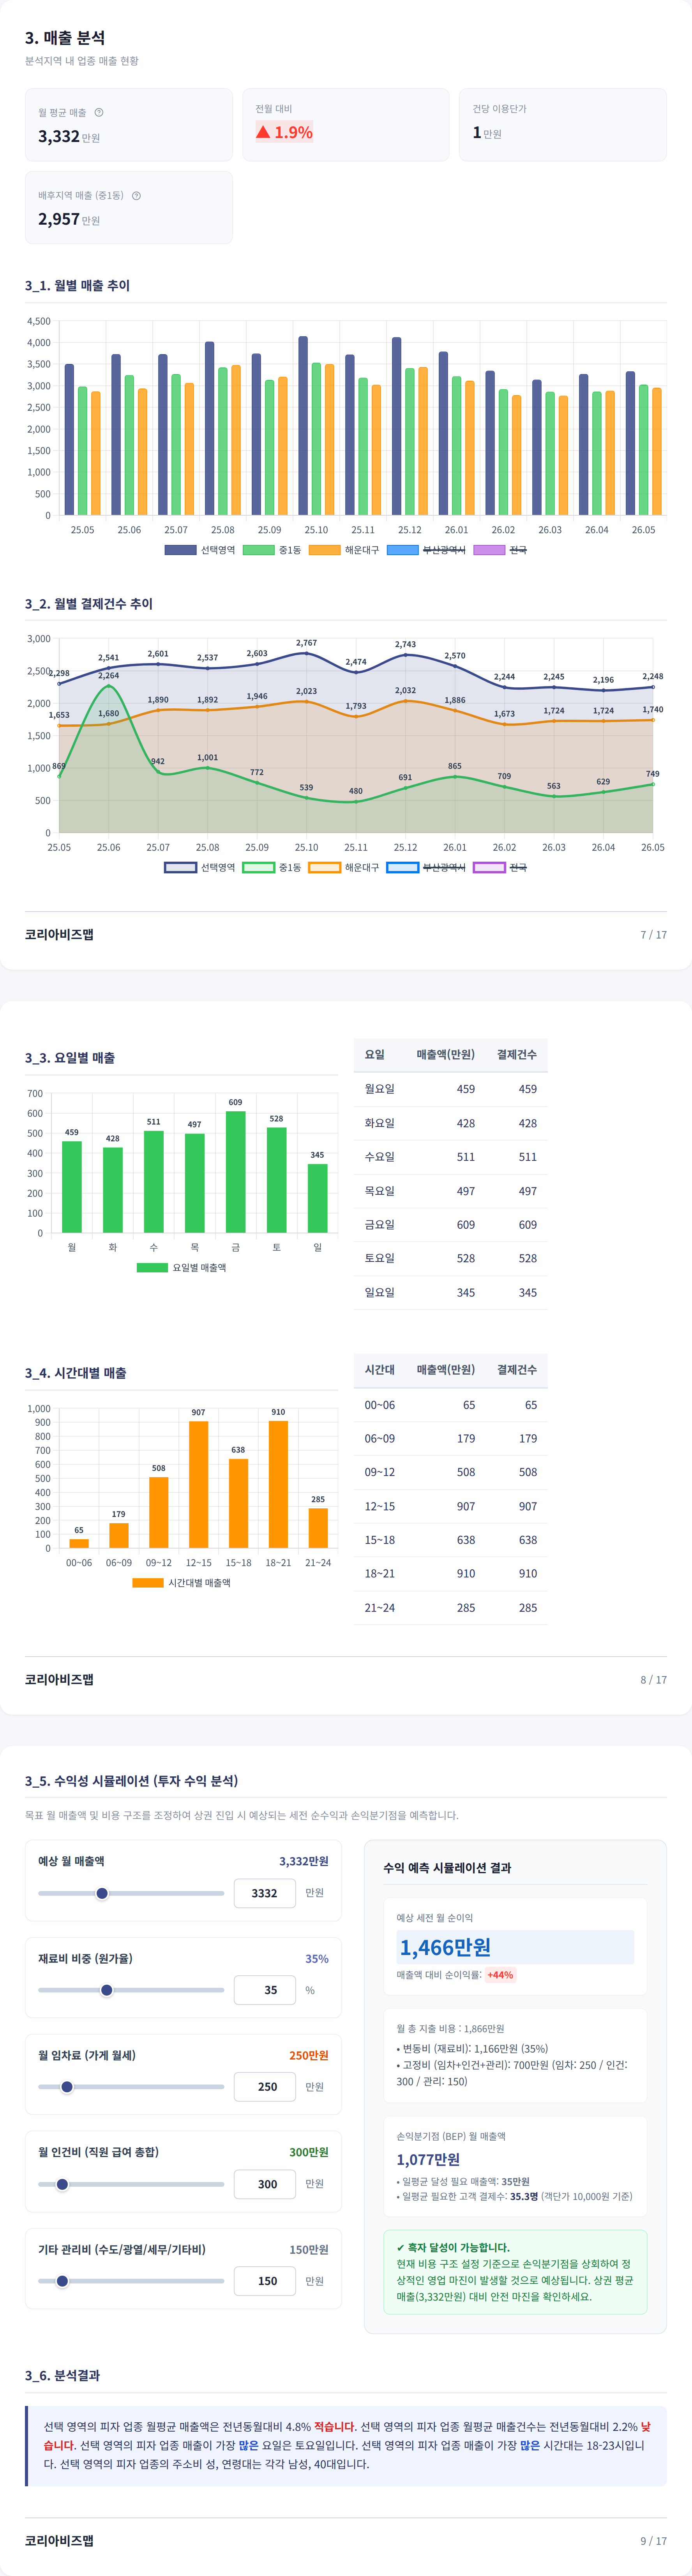The height and width of the screenshot is (2576, 692).
Task: Click the help icon beside 월 평균 매출
Action: point(99,112)
